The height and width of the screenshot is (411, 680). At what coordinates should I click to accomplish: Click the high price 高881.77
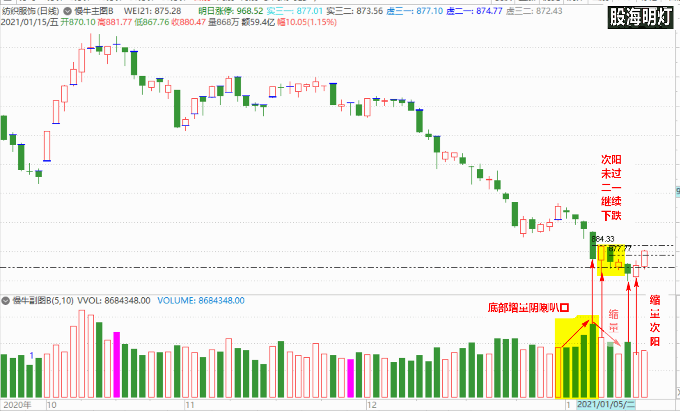coord(115,22)
